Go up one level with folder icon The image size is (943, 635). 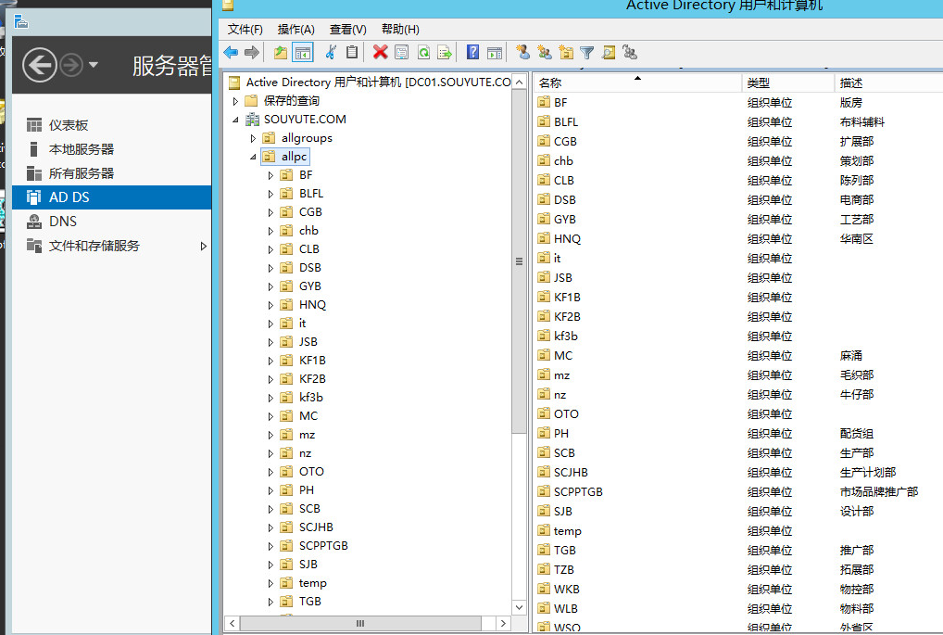pos(281,52)
